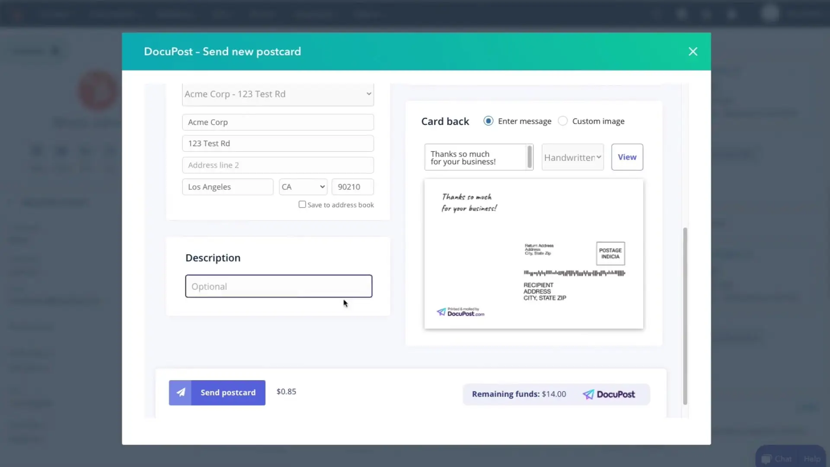Select the Custom image radio button
The width and height of the screenshot is (830, 467).
click(x=563, y=121)
